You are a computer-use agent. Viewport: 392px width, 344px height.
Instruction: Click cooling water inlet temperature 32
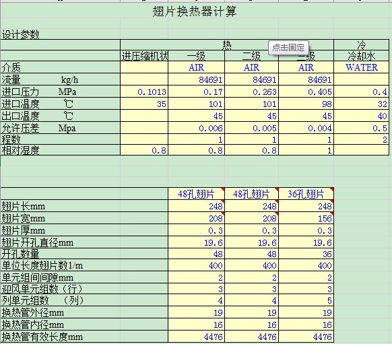pyautogui.click(x=362, y=104)
